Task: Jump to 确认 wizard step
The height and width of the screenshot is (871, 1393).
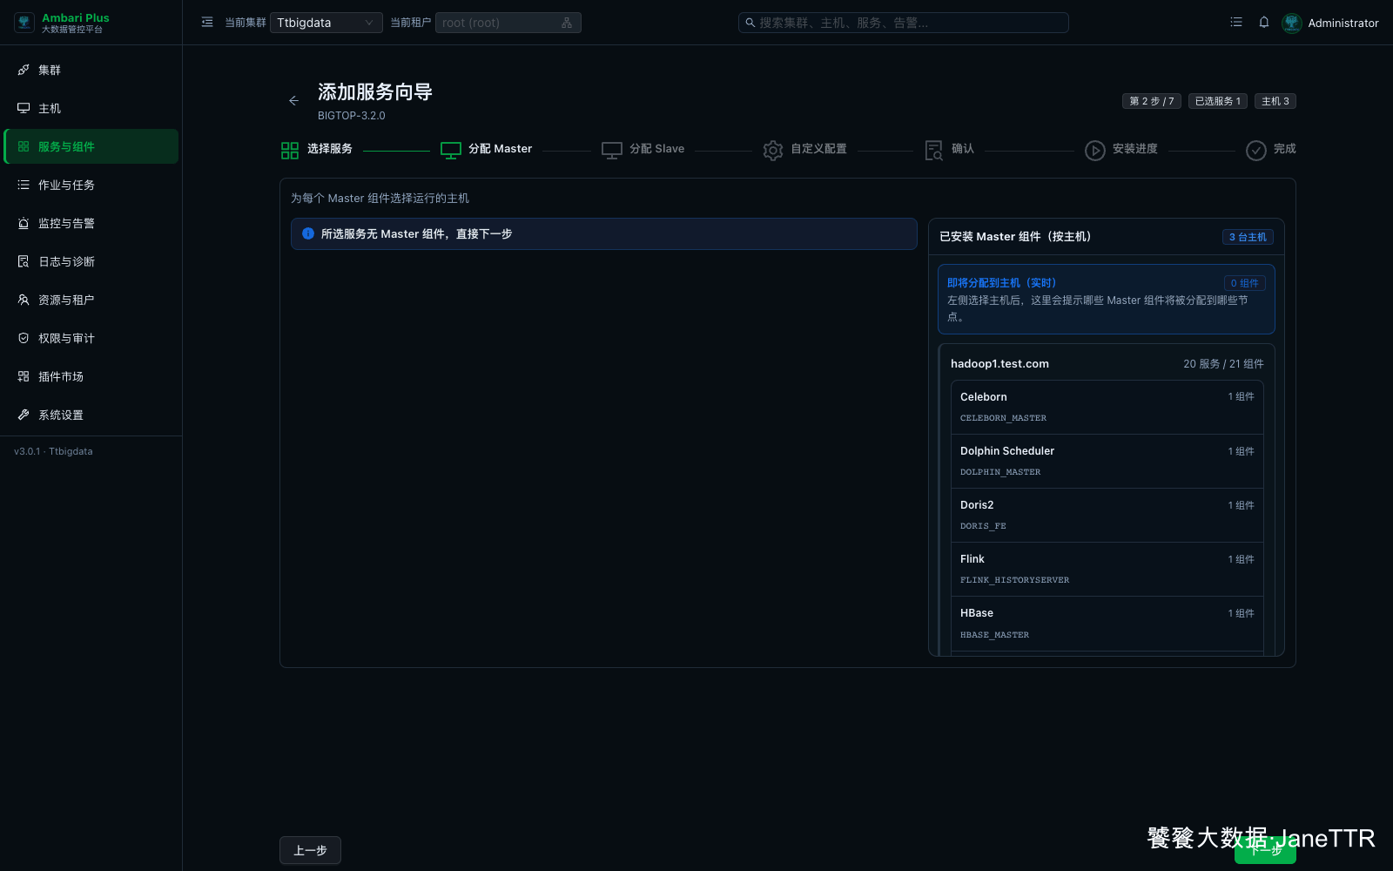Action: click(x=950, y=150)
